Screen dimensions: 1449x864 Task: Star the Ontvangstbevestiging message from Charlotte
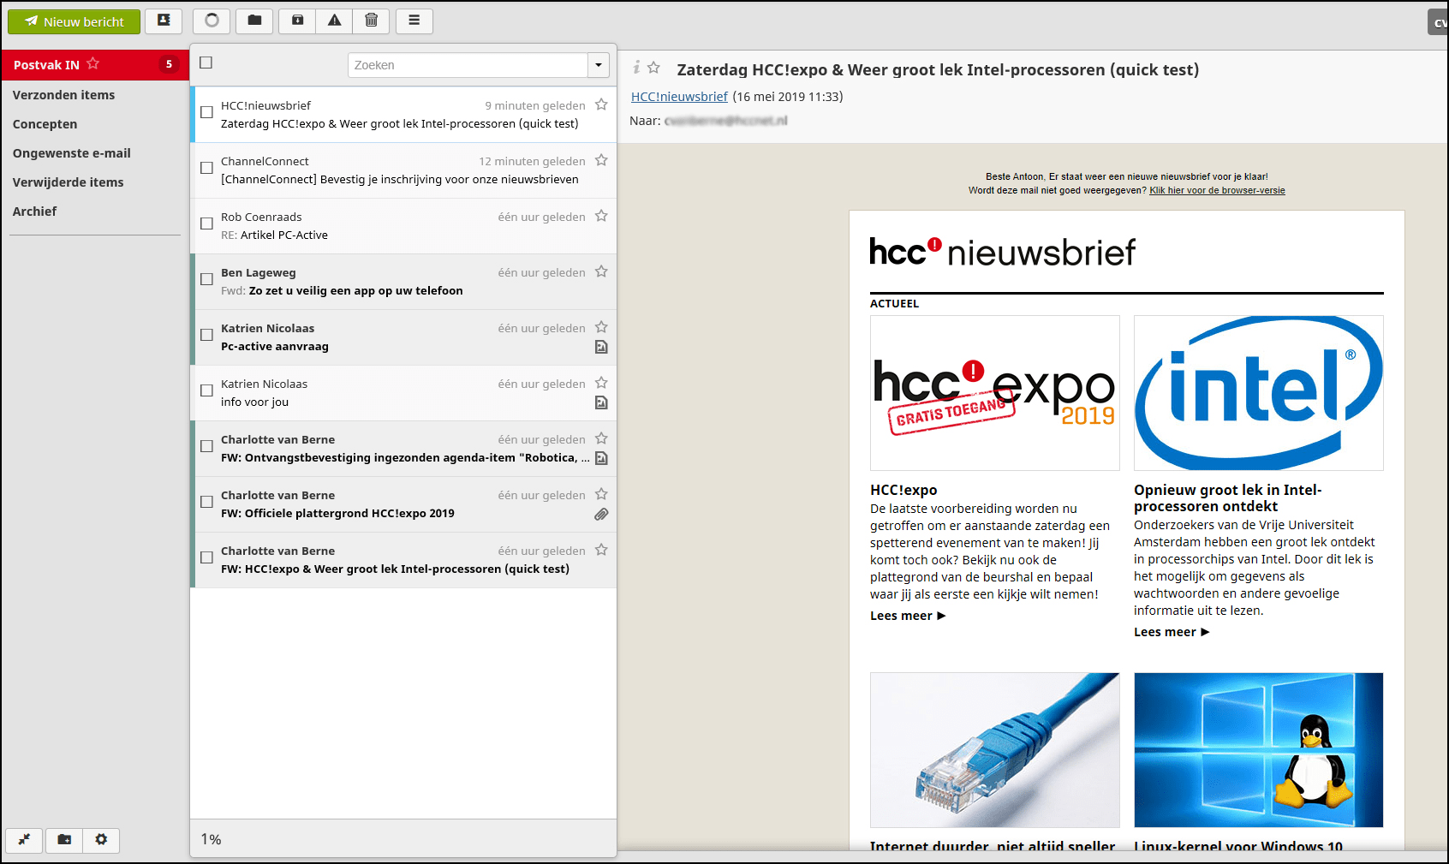(601, 438)
